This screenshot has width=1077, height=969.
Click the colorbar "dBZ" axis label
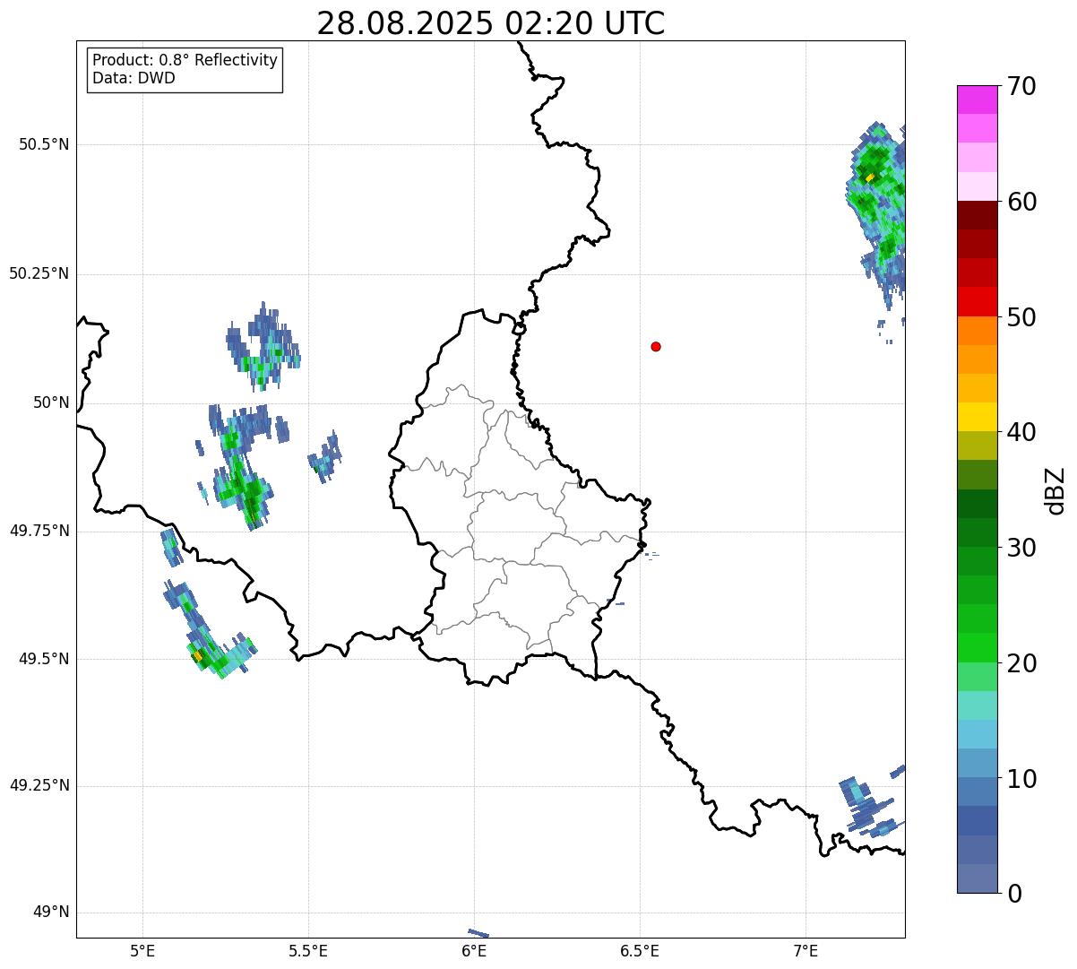point(1055,490)
